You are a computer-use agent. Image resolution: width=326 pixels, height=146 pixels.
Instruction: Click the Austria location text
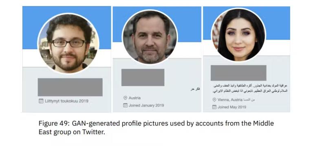(134, 98)
